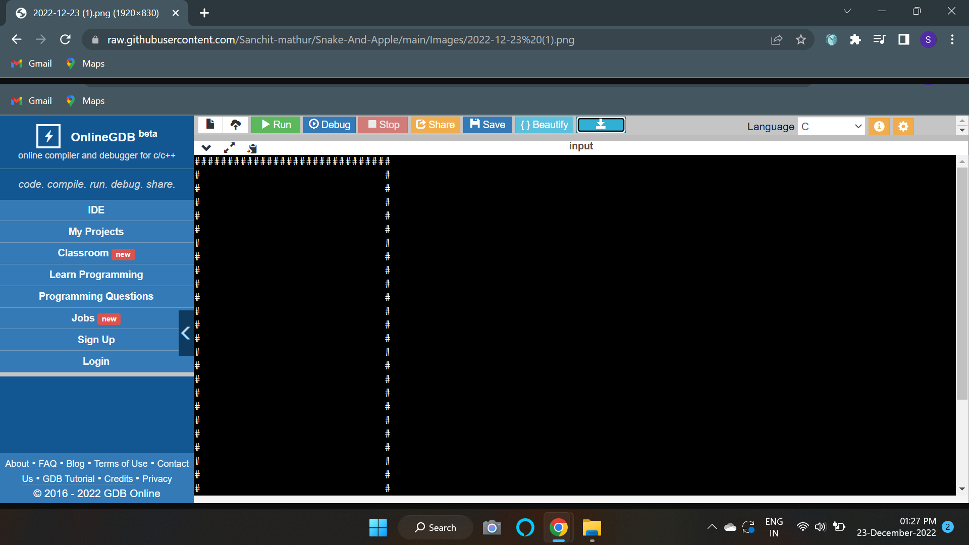Click the download output icon
Screen dimensions: 969x545
point(600,124)
